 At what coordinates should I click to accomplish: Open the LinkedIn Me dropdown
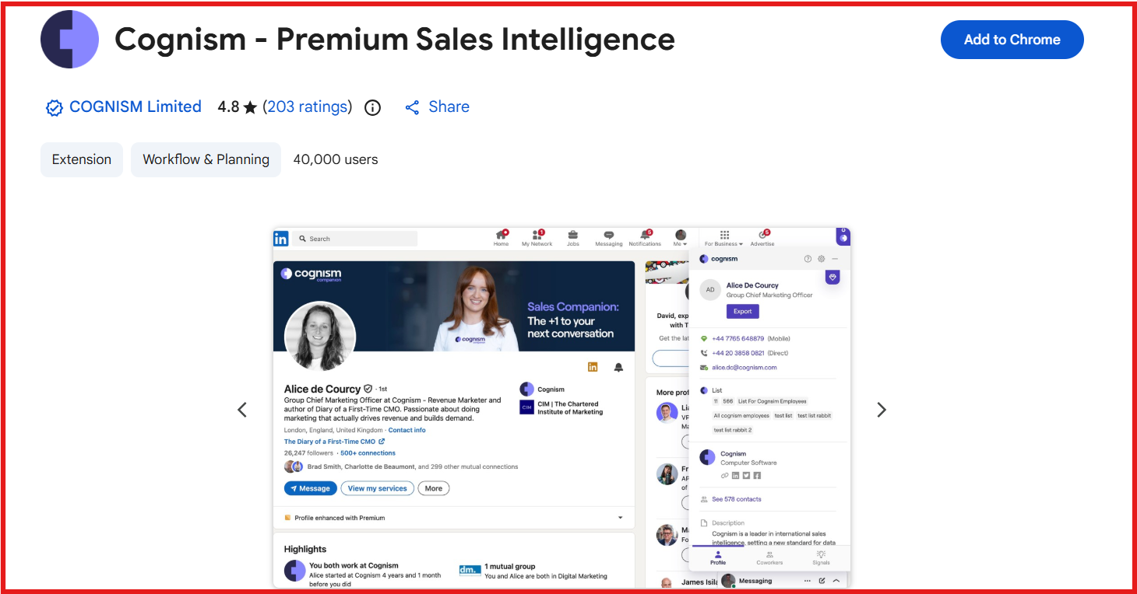coord(679,236)
